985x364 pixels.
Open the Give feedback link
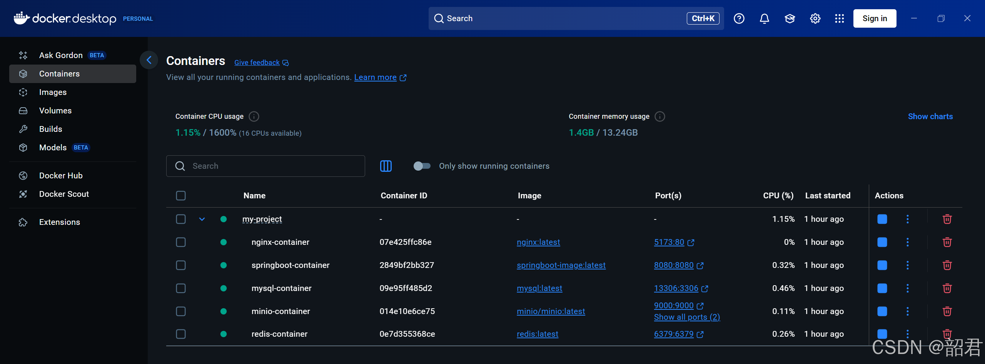(257, 63)
